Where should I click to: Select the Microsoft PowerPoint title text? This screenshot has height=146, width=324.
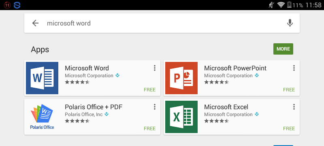pos(235,68)
